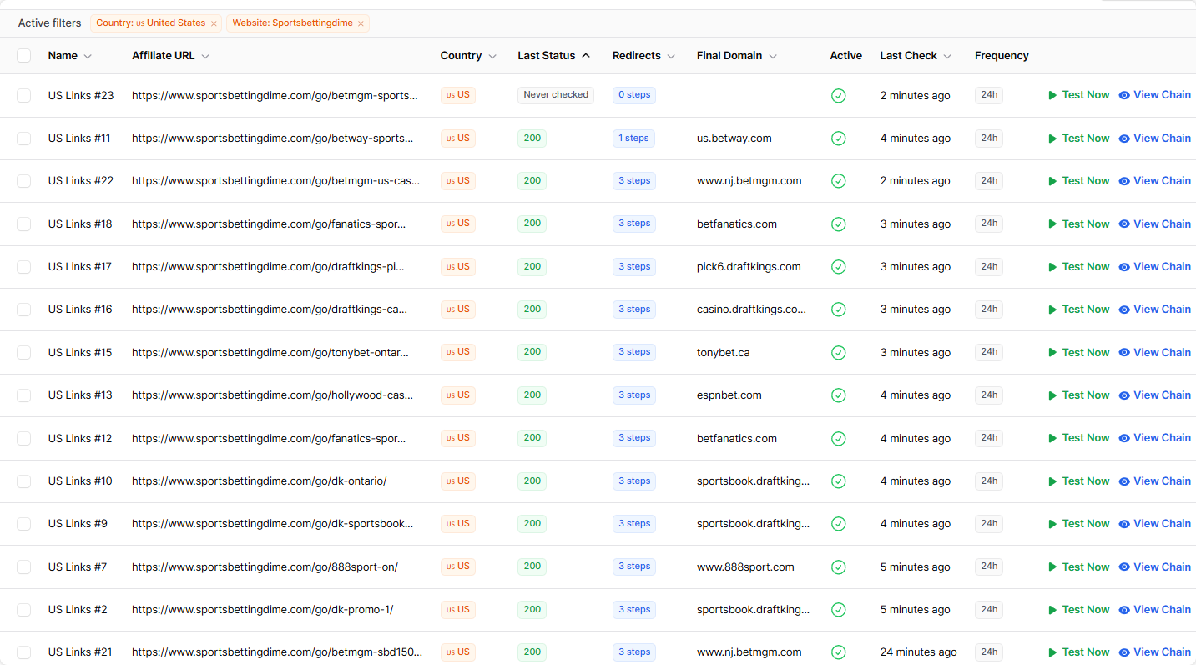Click the Frequency column header
The image size is (1196, 665).
pos(1002,56)
